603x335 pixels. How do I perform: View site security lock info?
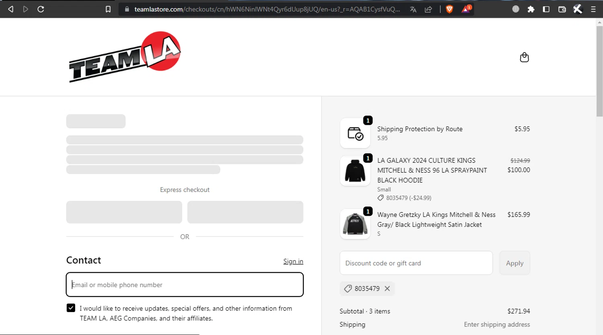point(127,9)
